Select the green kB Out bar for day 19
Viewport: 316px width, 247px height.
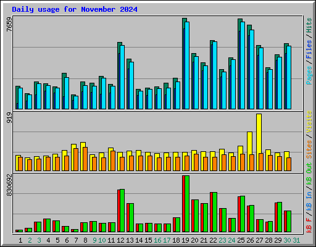point(187,204)
